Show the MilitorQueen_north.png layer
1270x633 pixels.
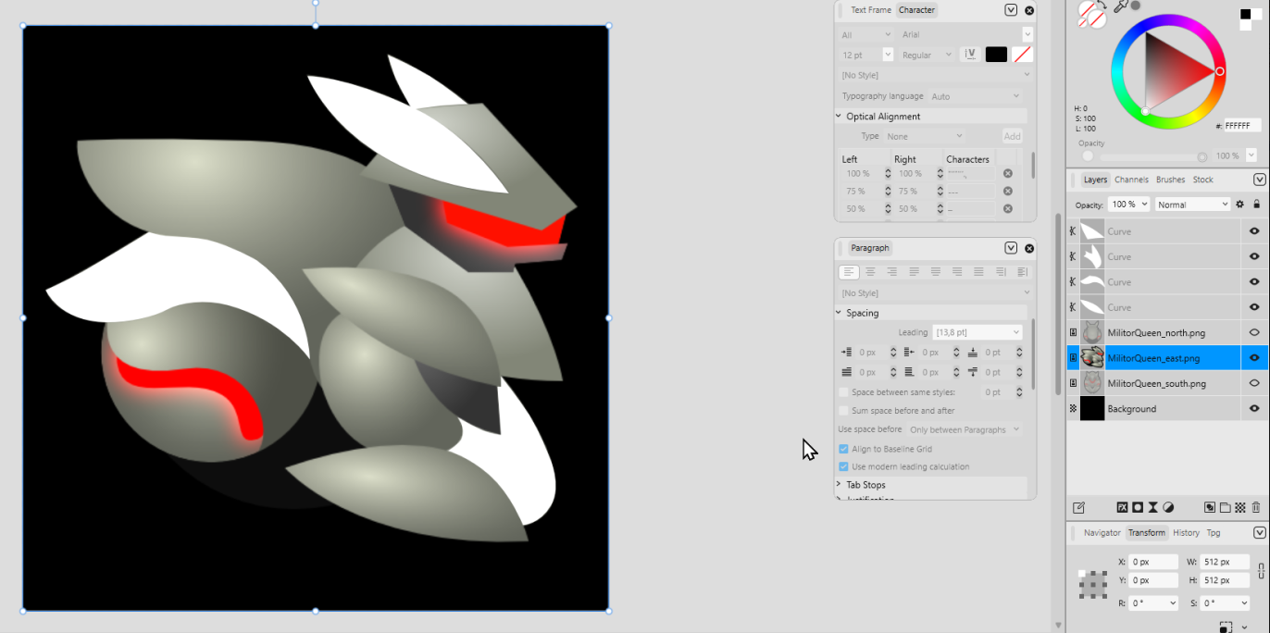tap(1254, 332)
